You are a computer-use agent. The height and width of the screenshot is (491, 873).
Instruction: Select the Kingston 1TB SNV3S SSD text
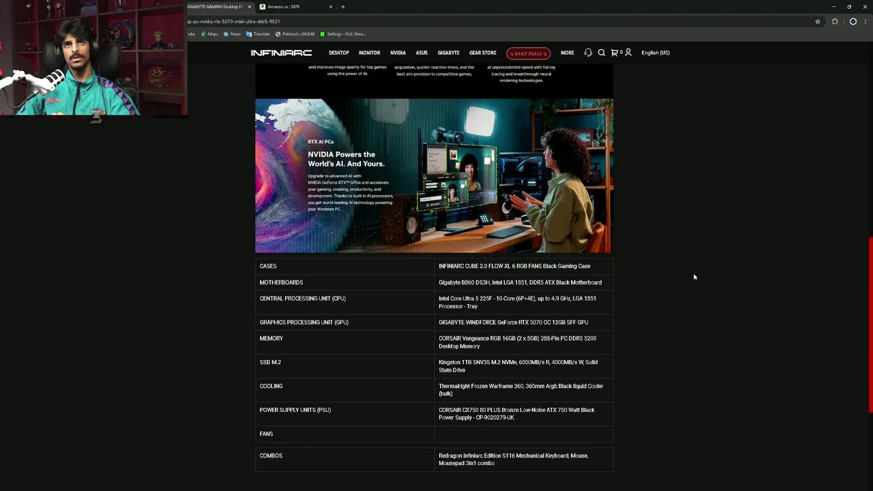518,366
